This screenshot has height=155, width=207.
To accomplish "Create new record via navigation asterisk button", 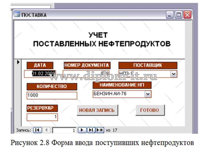I will 100,130.
